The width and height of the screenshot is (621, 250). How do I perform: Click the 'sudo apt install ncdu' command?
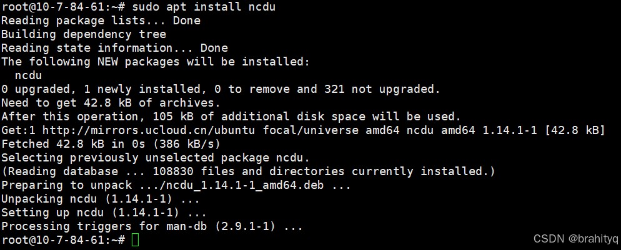pos(203,7)
